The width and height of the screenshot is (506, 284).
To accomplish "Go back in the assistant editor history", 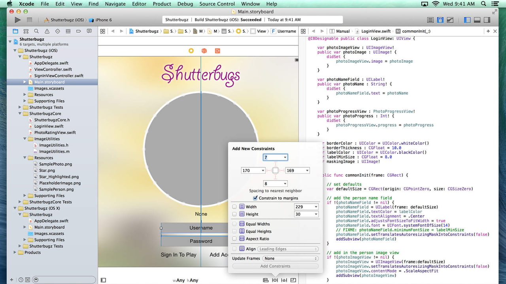I will point(313,31).
